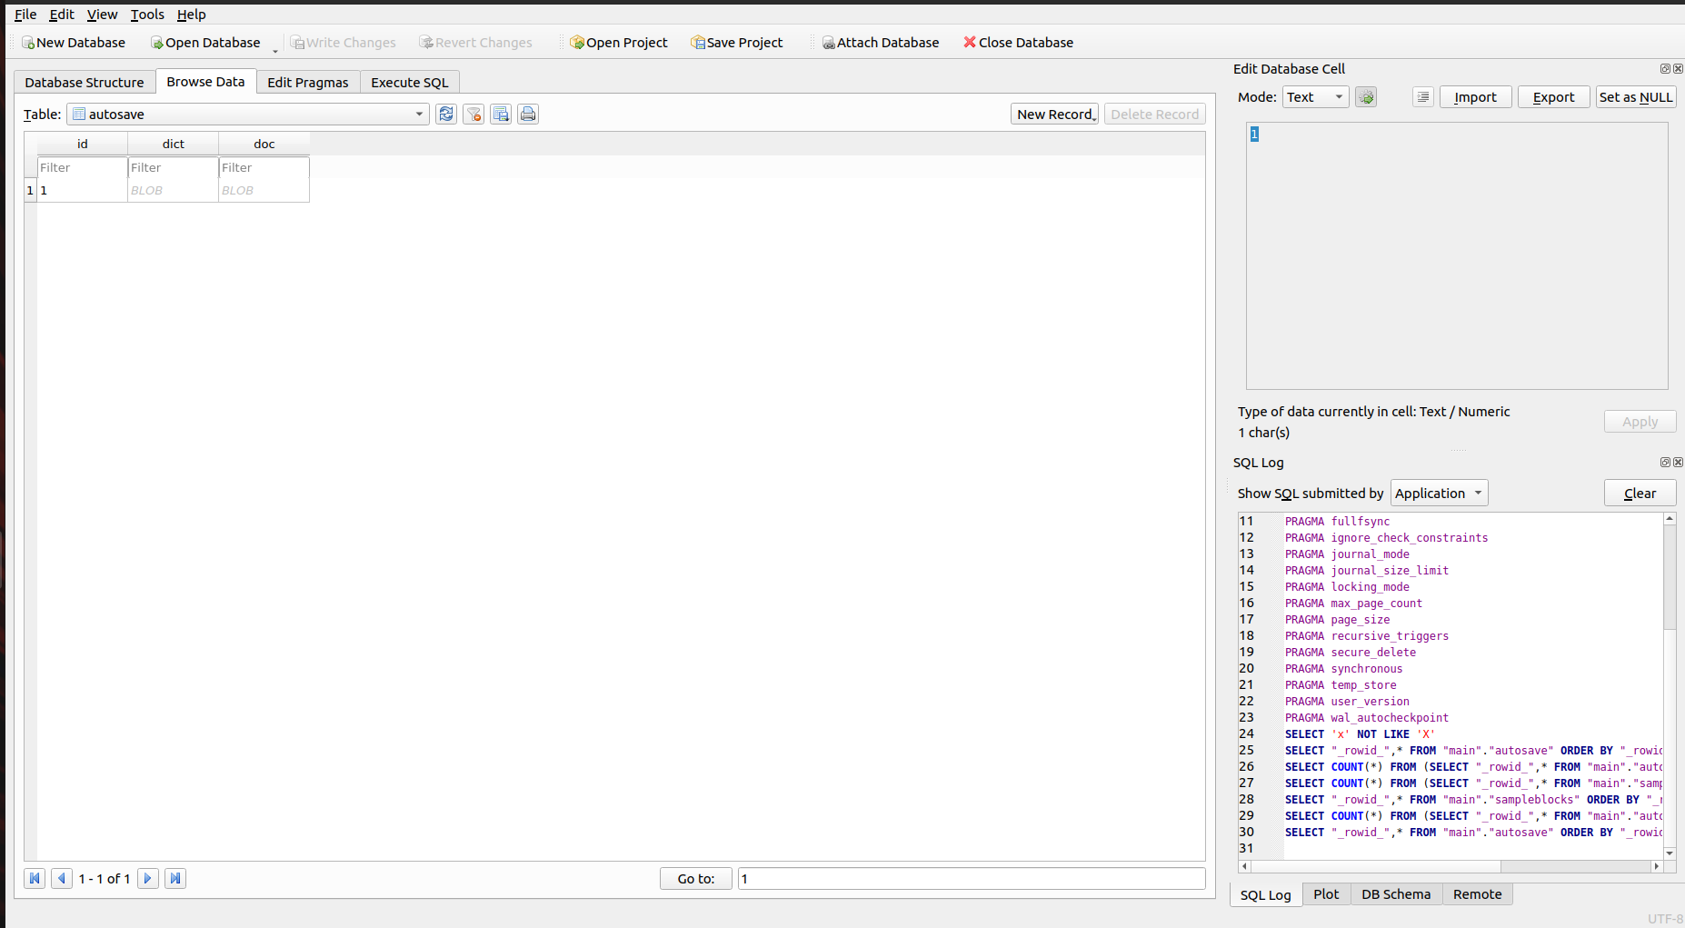Float the SQL Log panel

[x=1665, y=462]
